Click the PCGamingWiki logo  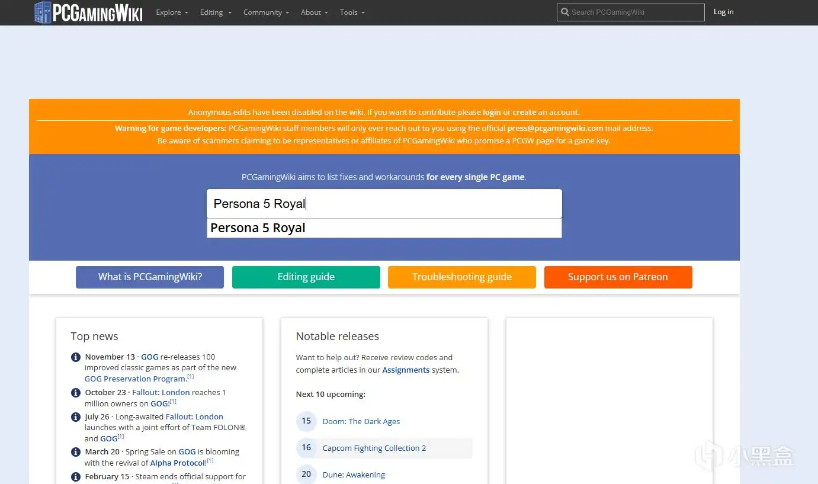pyautogui.click(x=88, y=12)
